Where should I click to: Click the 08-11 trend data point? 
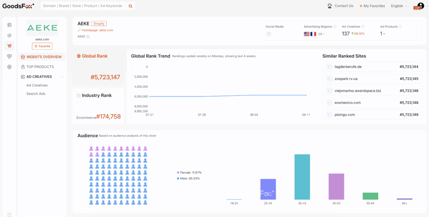pyautogui.click(x=306, y=95)
